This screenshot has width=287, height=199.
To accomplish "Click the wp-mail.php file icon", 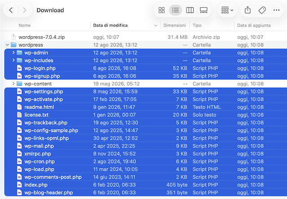I will [19, 146].
